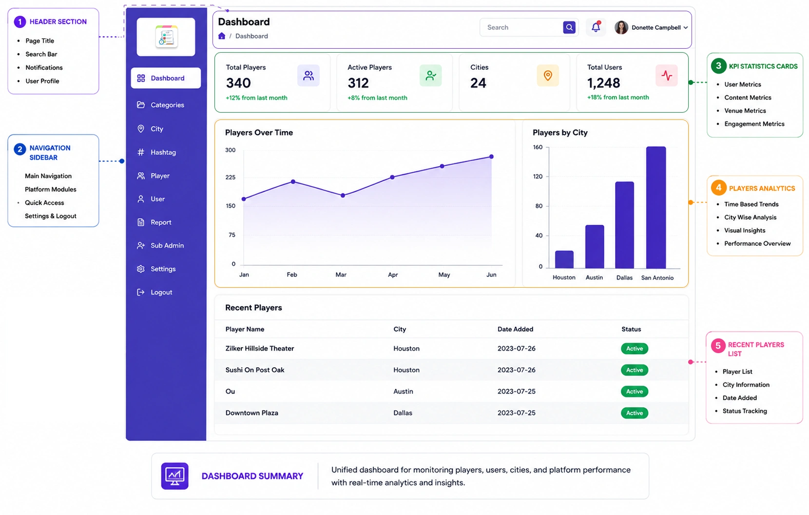The height and width of the screenshot is (515, 809).
Task: Click the City location pin icon in sidebar
Action: 141,129
